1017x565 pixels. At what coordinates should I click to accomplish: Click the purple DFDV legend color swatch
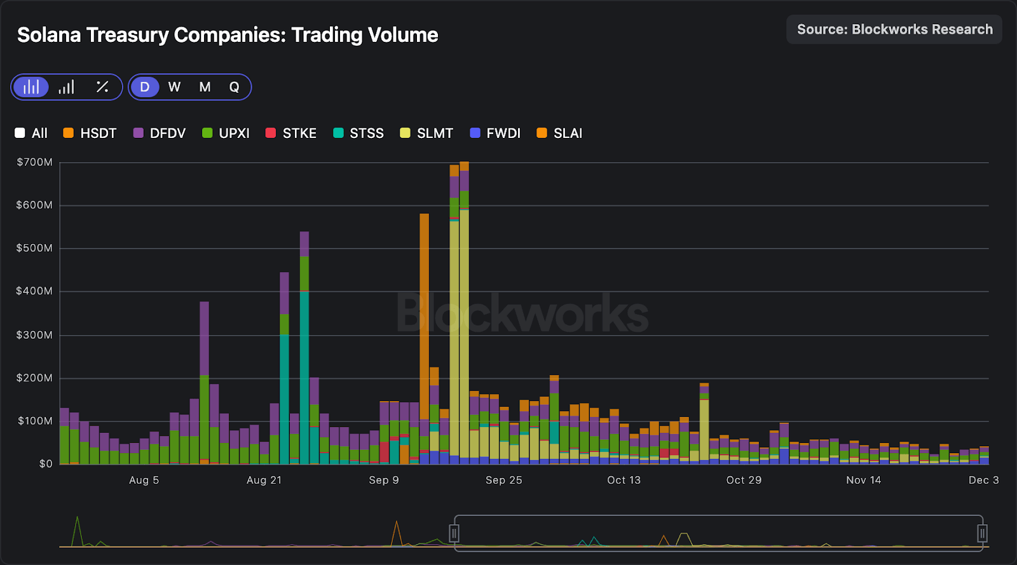coord(138,133)
